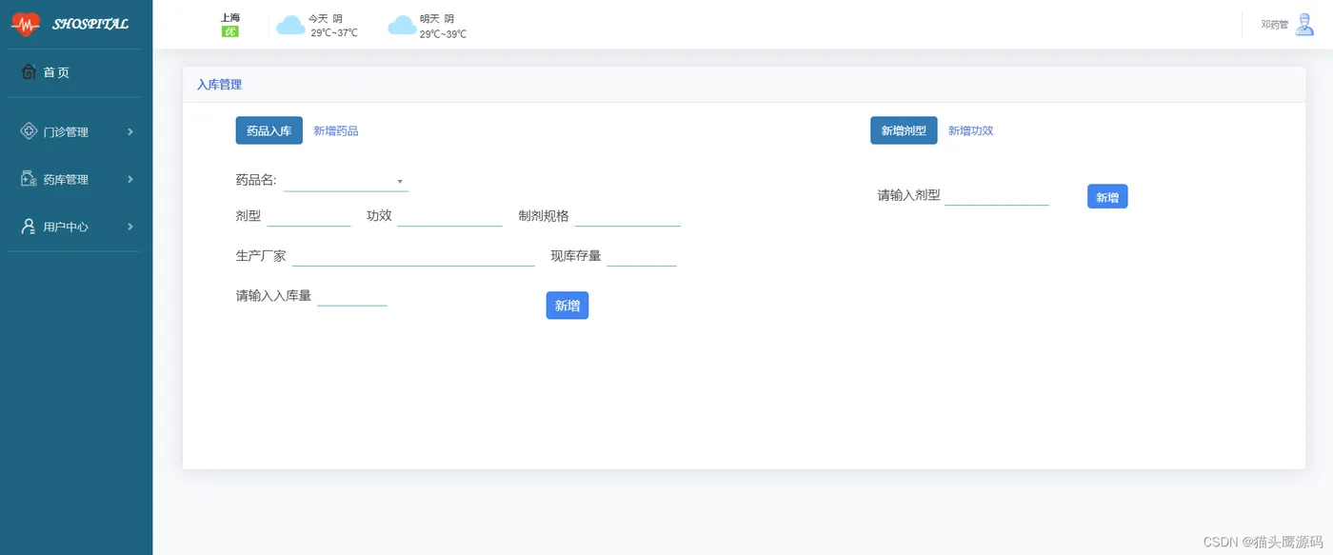The image size is (1333, 555).
Task: Click the 邓药管 username
Action: (1275, 25)
